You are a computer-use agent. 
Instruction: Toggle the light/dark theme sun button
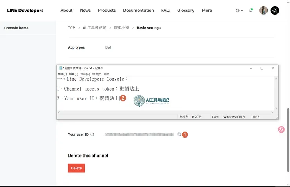(x=275, y=10)
